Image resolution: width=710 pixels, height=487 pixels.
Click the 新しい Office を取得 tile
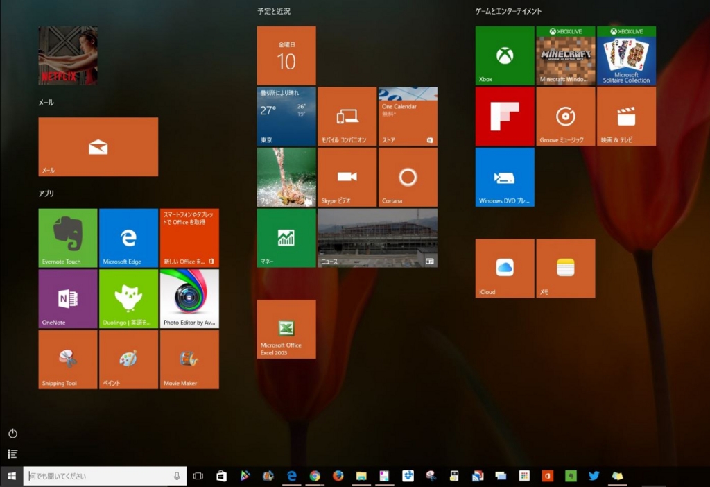(x=189, y=238)
